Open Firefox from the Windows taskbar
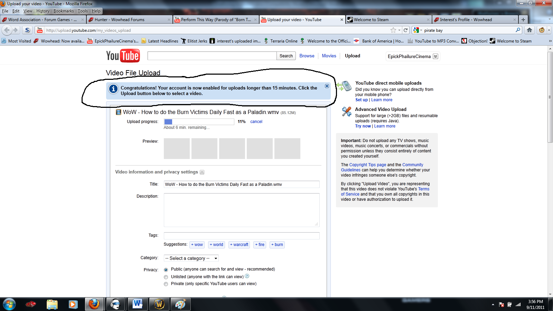This screenshot has width=553, height=311. click(x=94, y=304)
